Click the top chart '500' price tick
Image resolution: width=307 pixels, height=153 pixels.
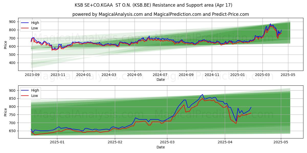pyautogui.click(x=13, y=55)
